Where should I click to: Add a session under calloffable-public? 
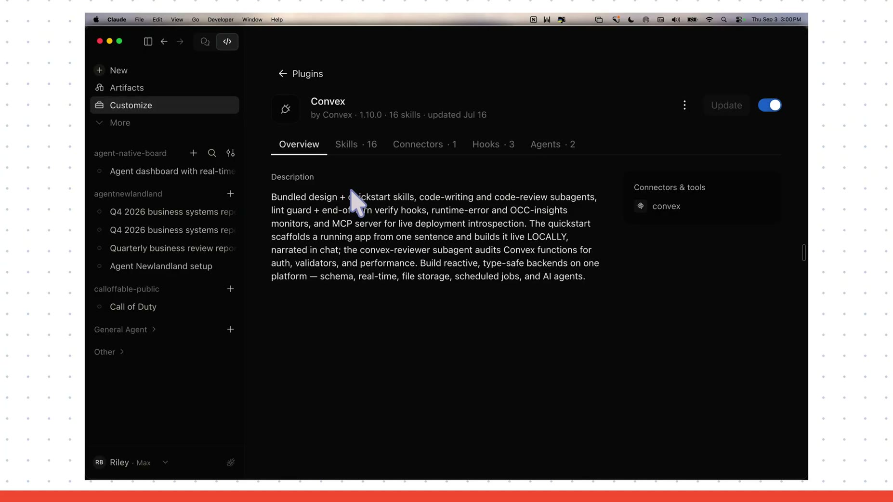click(231, 289)
